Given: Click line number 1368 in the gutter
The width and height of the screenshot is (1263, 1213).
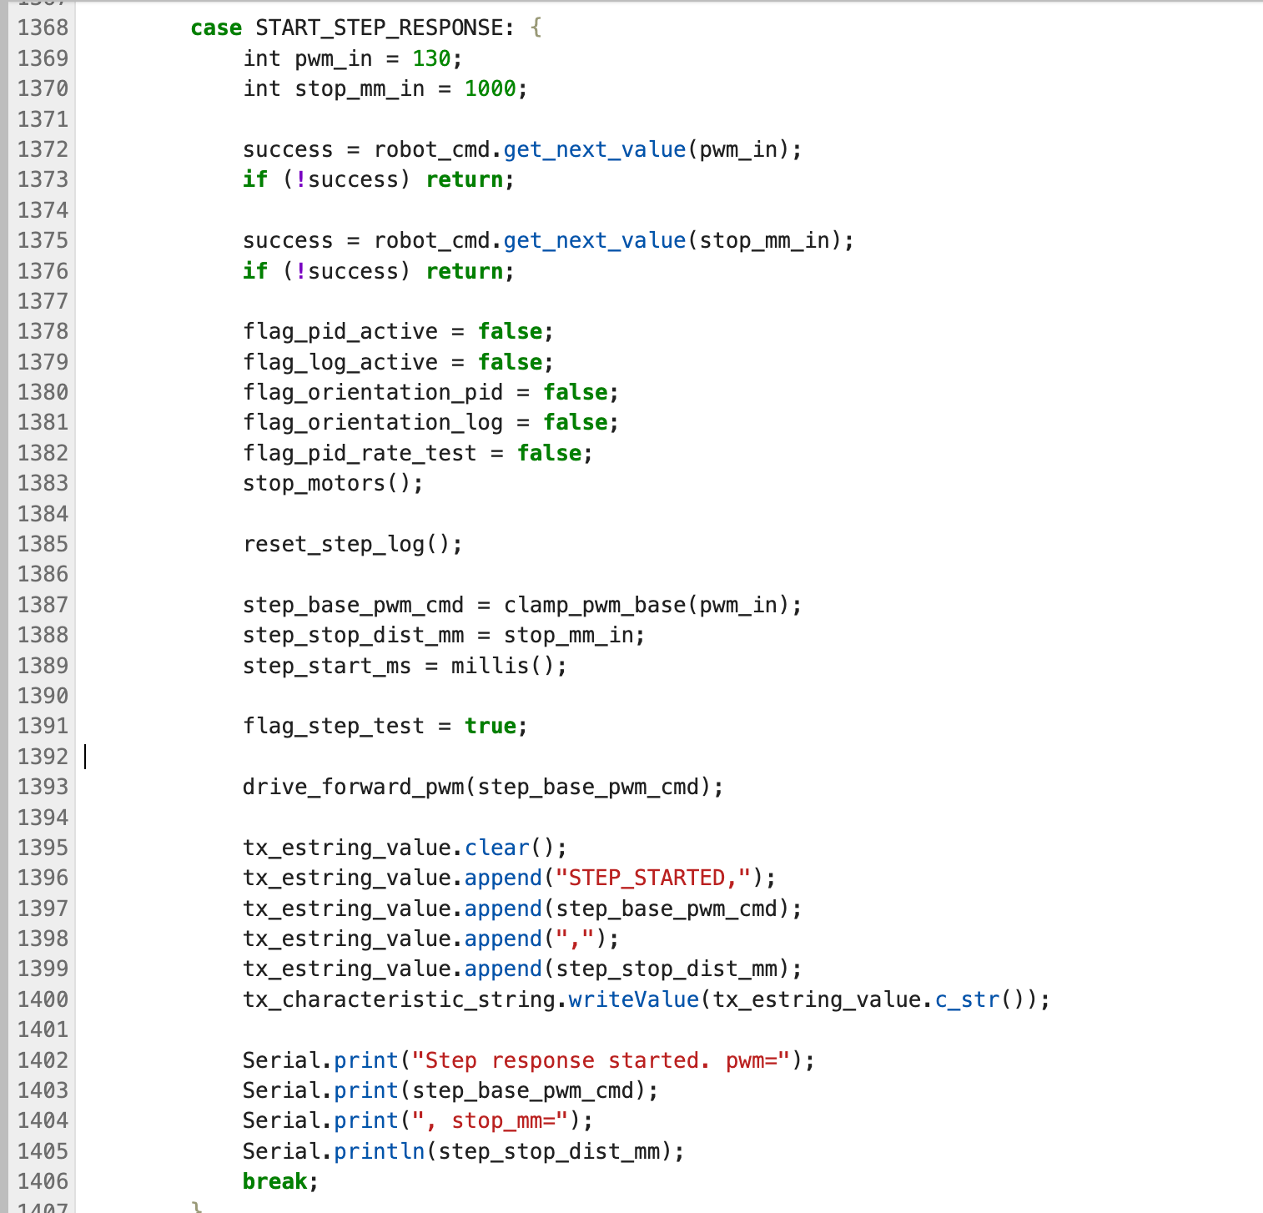Looking at the screenshot, I should pyautogui.click(x=43, y=28).
